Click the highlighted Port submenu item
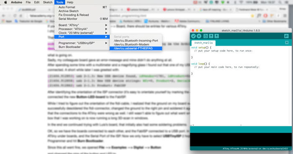Image resolution: width=293 pixels, height=154 pixels. [x=82, y=37]
